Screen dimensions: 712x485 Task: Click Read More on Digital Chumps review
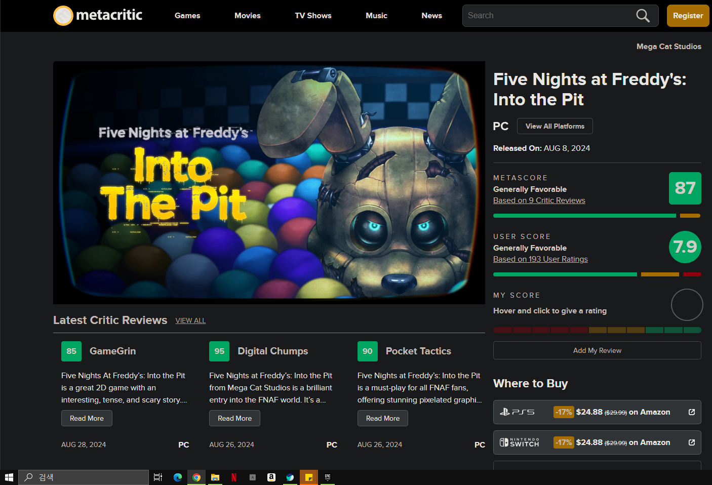234,418
